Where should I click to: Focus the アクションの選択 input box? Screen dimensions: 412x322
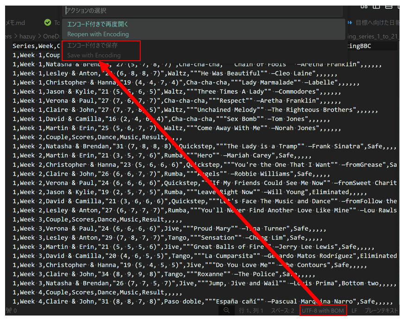tap(203, 11)
